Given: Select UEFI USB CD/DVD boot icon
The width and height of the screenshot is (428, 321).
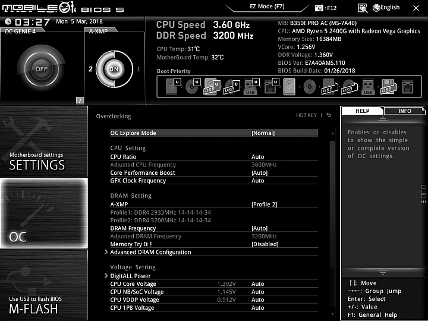Looking at the screenshot, I should pyautogui.click(x=232, y=87).
